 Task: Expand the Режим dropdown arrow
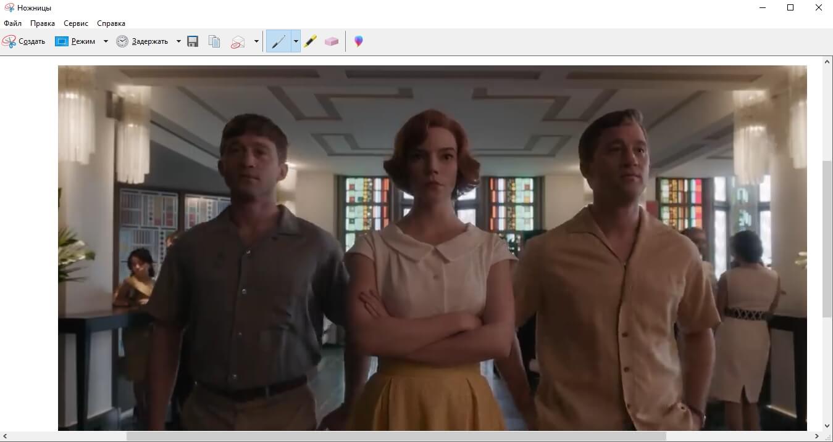106,41
